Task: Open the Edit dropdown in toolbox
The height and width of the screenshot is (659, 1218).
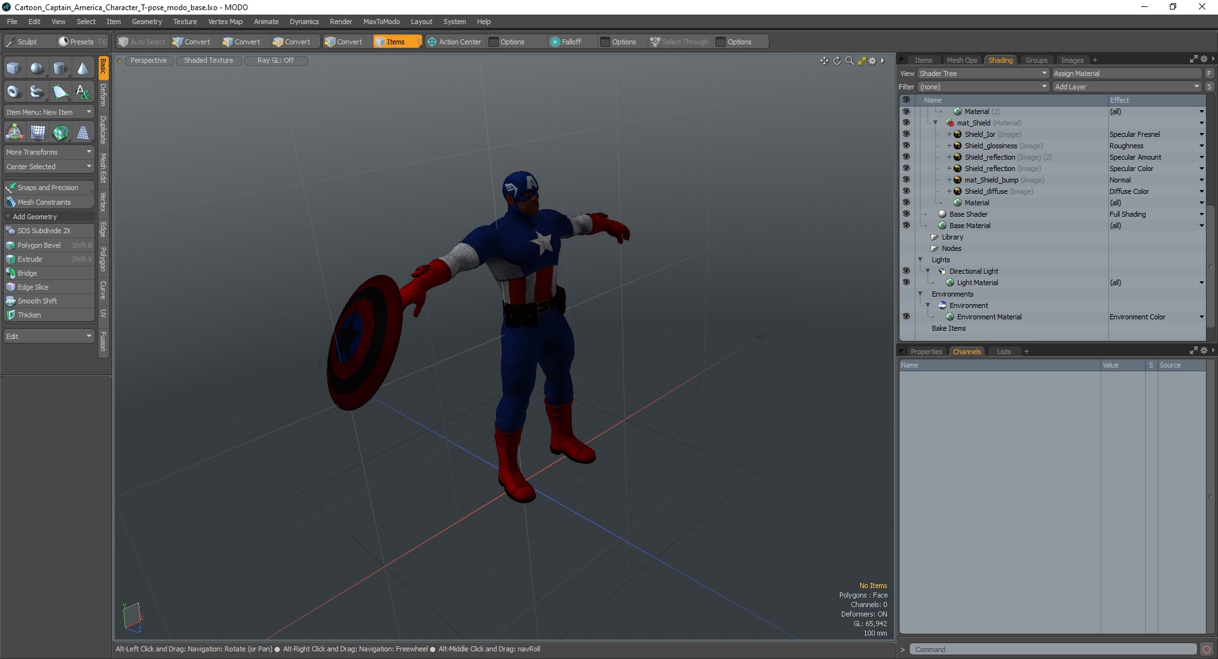Action: (x=49, y=336)
